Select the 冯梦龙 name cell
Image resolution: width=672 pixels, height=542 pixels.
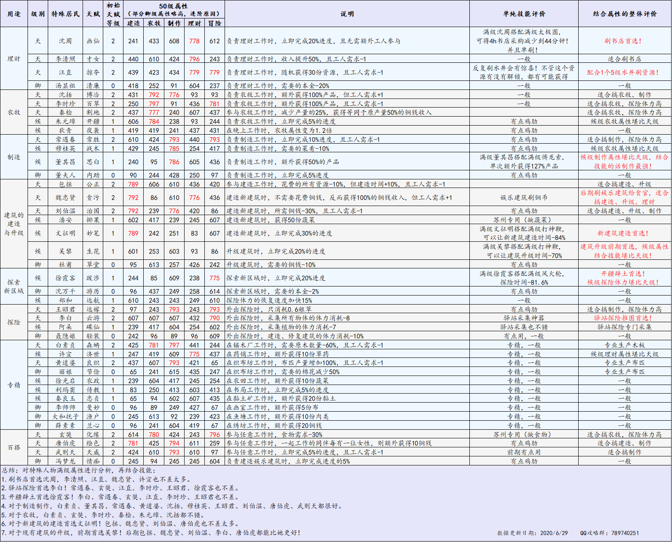click(x=65, y=461)
